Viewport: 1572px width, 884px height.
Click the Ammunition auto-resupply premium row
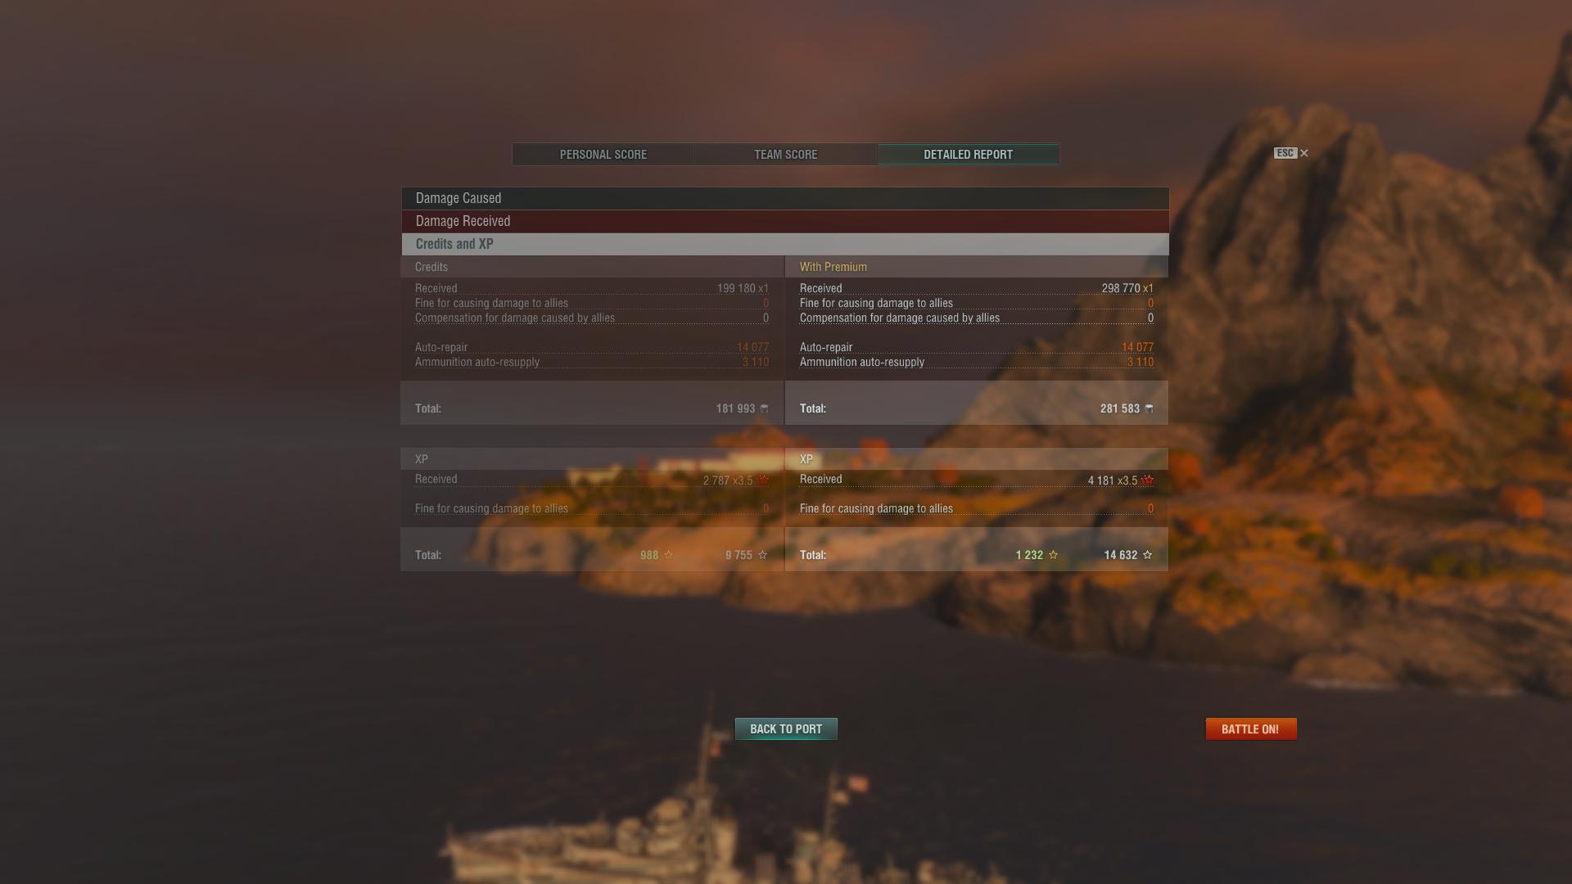pyautogui.click(x=977, y=362)
